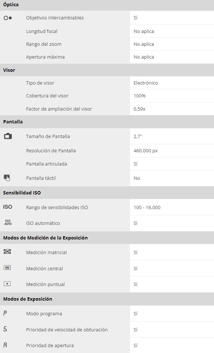Click the Pantalla section header
Viewport: 214px width, 353px height.
point(107,122)
